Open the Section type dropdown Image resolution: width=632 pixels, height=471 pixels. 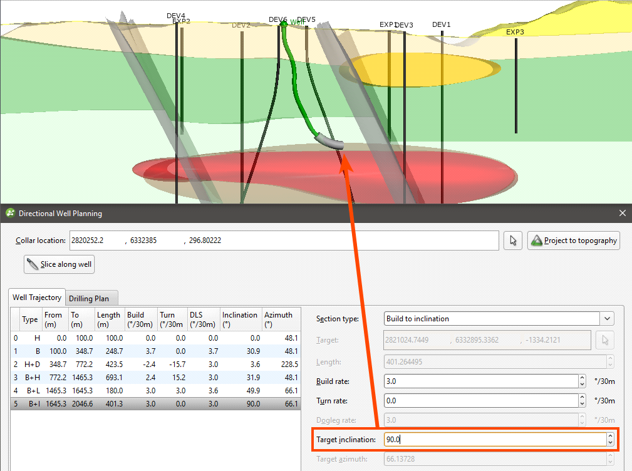point(608,319)
